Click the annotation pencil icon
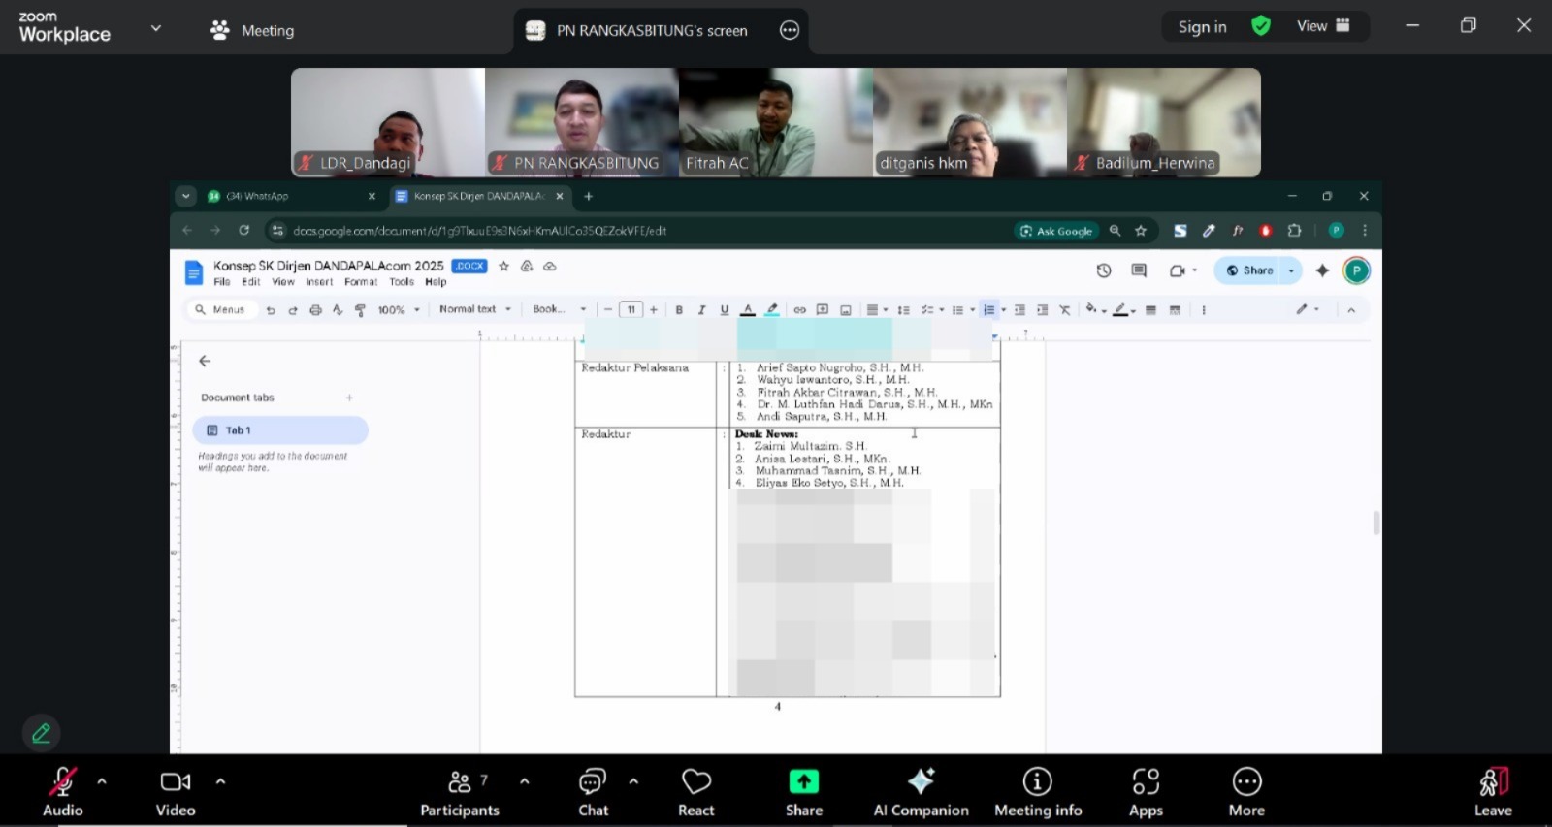This screenshot has height=827, width=1552. pos(41,733)
